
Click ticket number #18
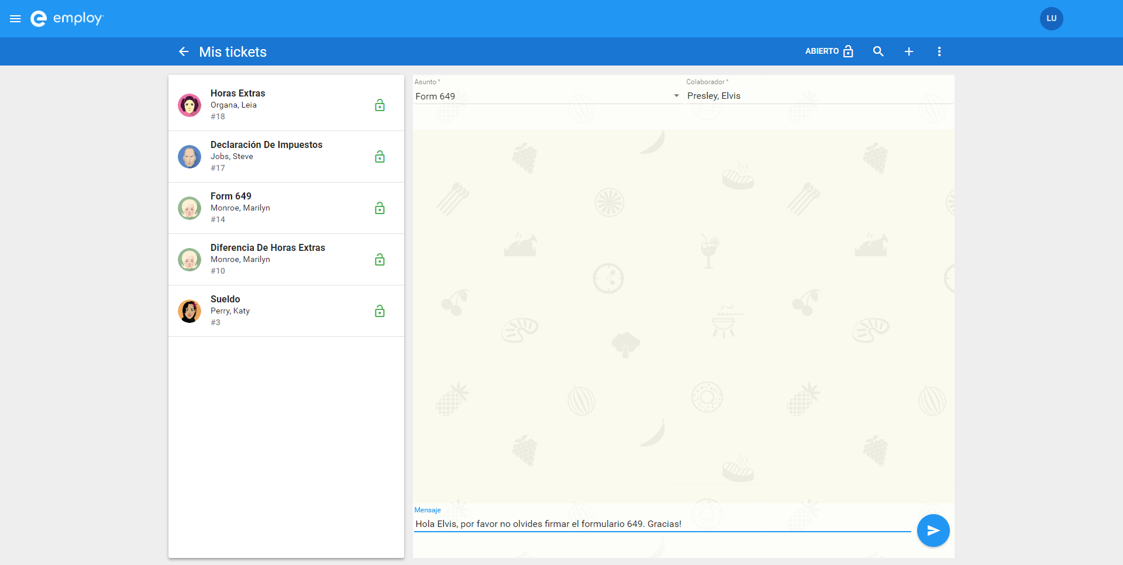pos(218,116)
